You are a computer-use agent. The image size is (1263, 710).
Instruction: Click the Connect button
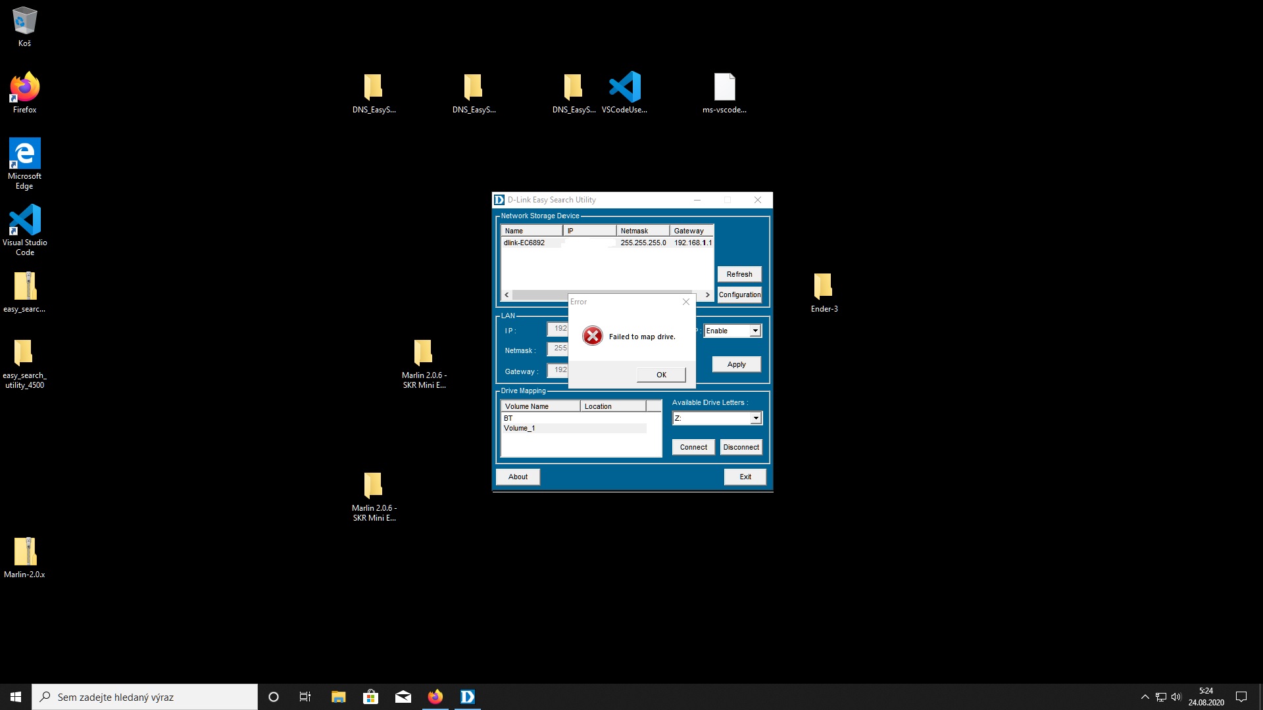[x=693, y=447]
